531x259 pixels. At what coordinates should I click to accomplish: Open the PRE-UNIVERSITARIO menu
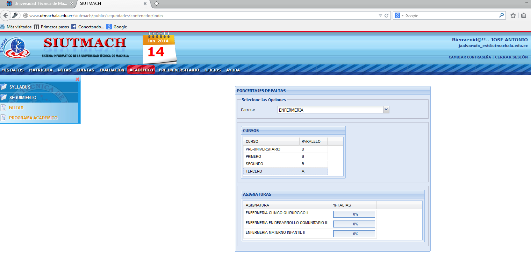179,70
